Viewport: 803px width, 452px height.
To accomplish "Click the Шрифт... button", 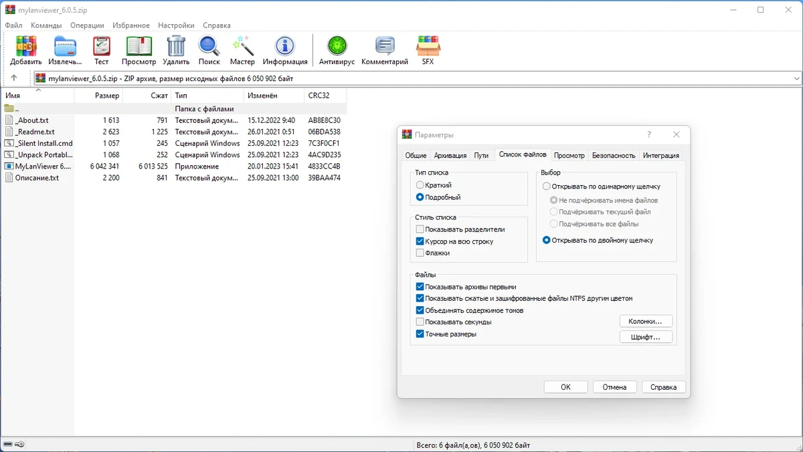I will [x=646, y=337].
